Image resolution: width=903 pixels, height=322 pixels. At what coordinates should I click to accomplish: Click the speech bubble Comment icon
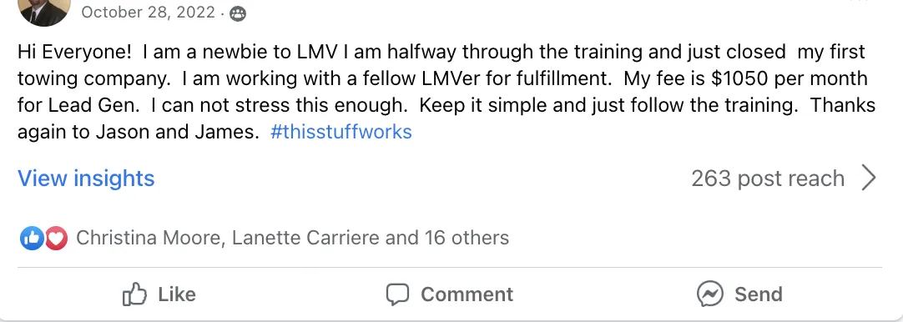[x=396, y=294]
